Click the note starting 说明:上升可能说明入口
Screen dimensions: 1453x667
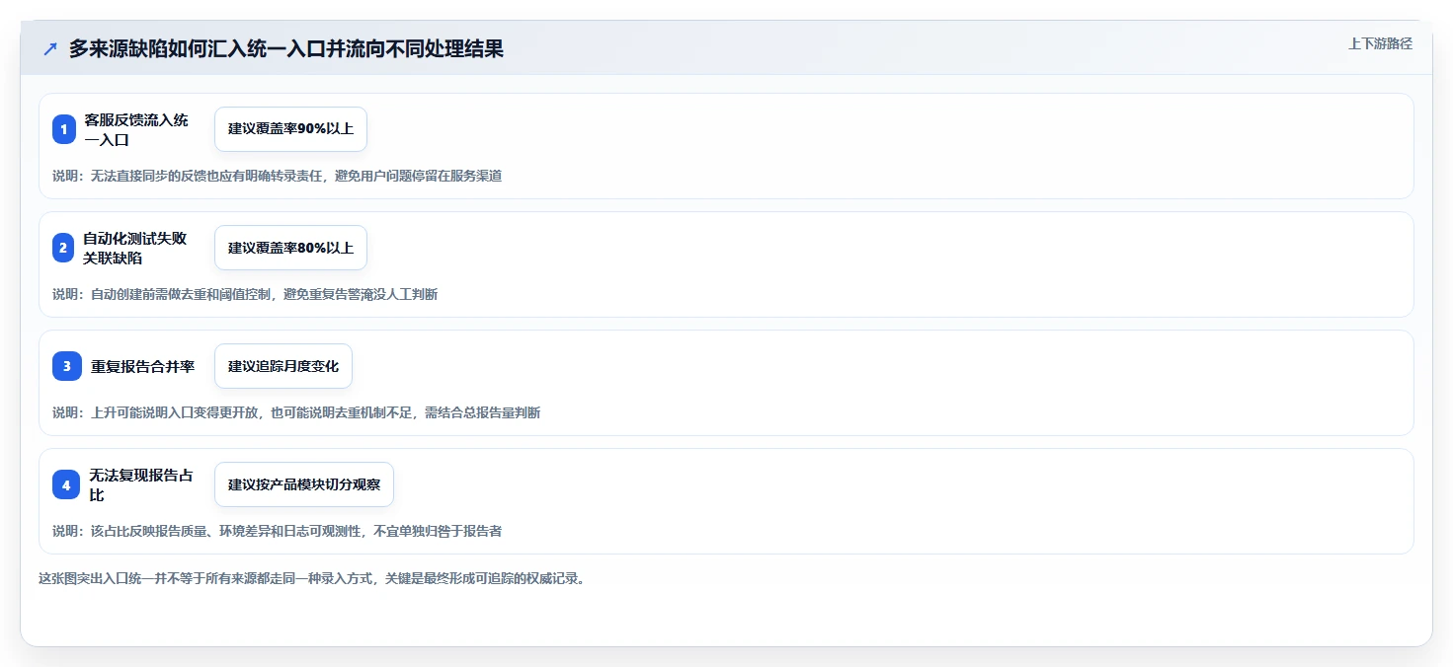[x=296, y=412]
